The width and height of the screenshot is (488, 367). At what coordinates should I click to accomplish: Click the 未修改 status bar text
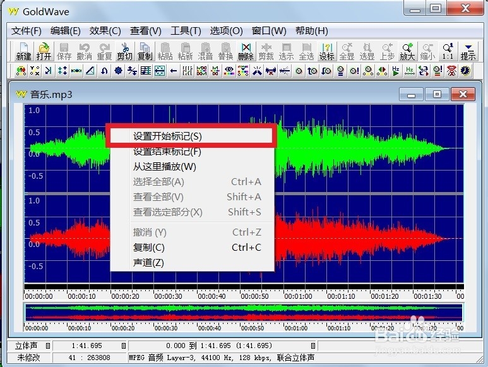[28, 358]
